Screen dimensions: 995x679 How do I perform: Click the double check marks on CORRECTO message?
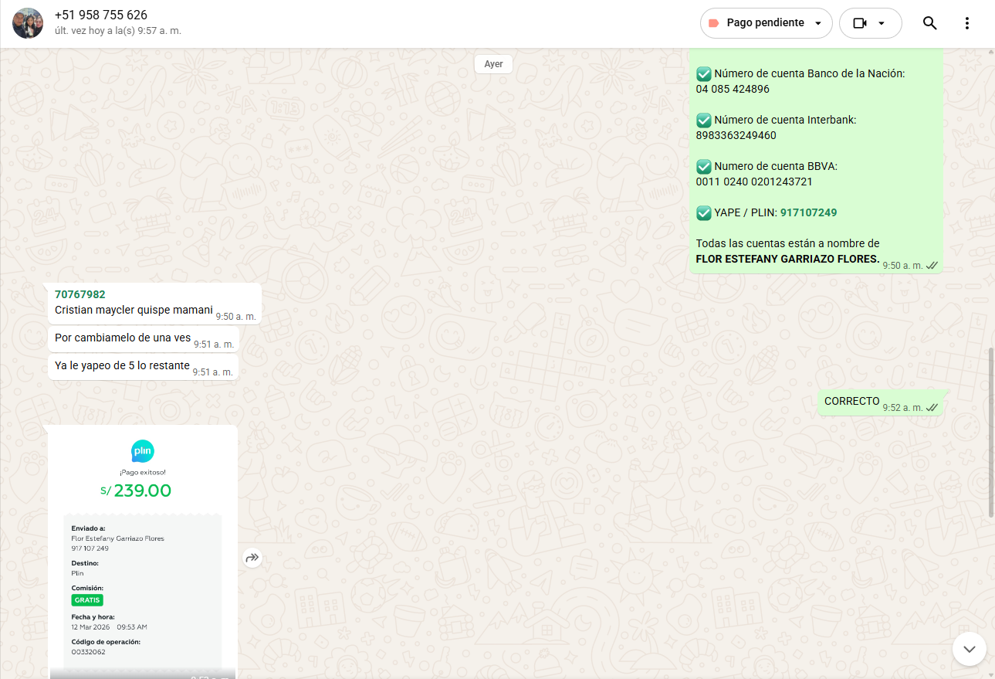coord(932,407)
